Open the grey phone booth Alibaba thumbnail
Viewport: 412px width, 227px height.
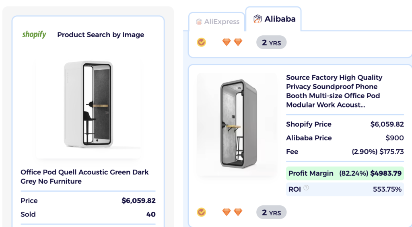pyautogui.click(x=237, y=124)
